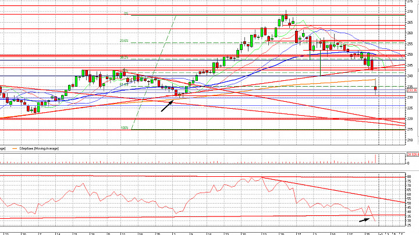Click the orange line swatch in the legend
The image size is (419, 235).
[15, 148]
